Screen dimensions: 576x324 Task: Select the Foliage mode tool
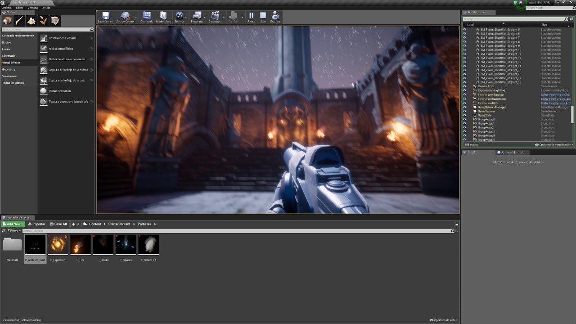44,20
